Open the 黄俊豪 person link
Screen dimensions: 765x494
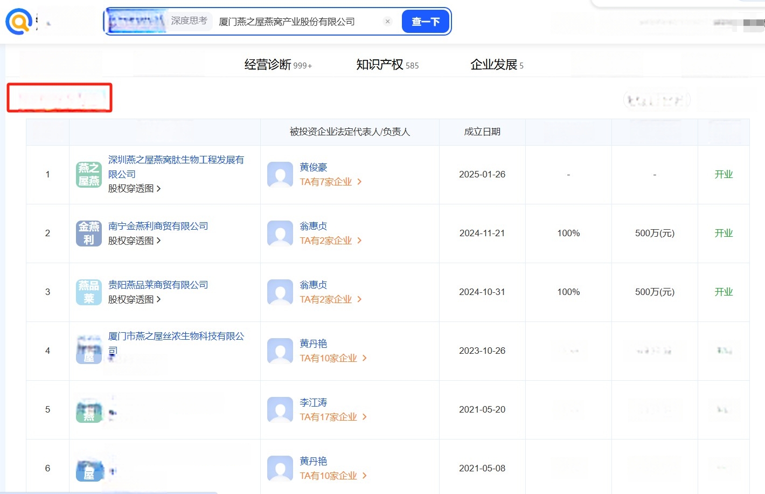(x=314, y=167)
